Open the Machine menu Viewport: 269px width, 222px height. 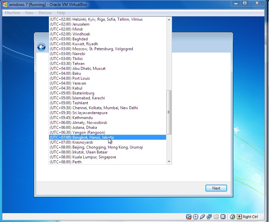[12, 13]
